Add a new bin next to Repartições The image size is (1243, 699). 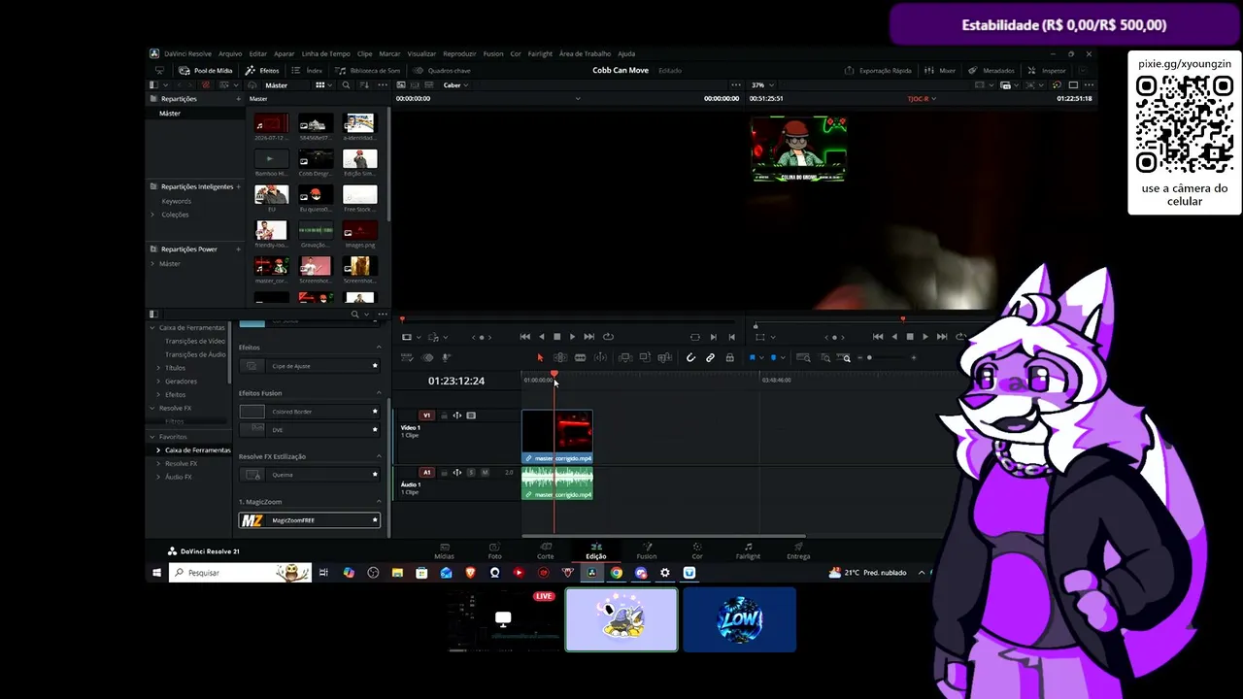238,99
